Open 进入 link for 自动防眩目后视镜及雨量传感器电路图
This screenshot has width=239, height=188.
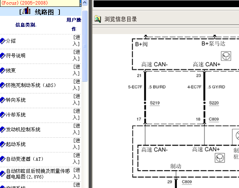(x=77, y=174)
